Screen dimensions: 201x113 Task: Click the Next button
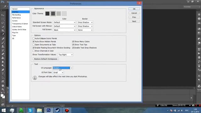click(x=134, y=21)
